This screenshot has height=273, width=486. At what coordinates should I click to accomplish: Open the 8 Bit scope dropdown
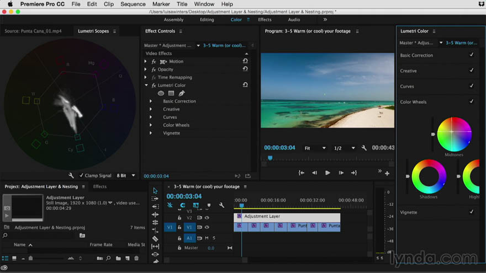click(x=126, y=175)
